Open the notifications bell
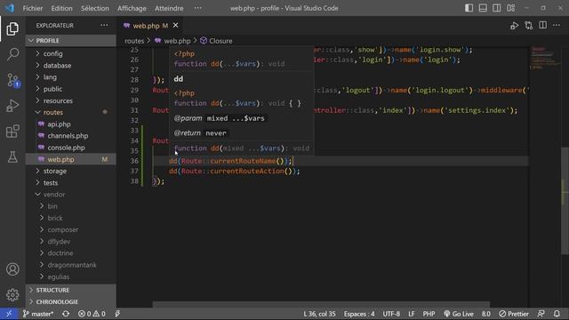 (x=557, y=314)
